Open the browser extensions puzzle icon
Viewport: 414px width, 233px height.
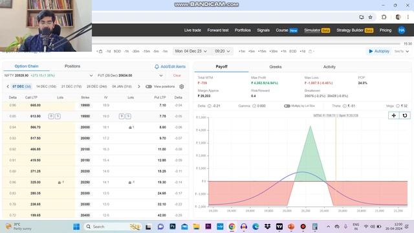(x=384, y=17)
